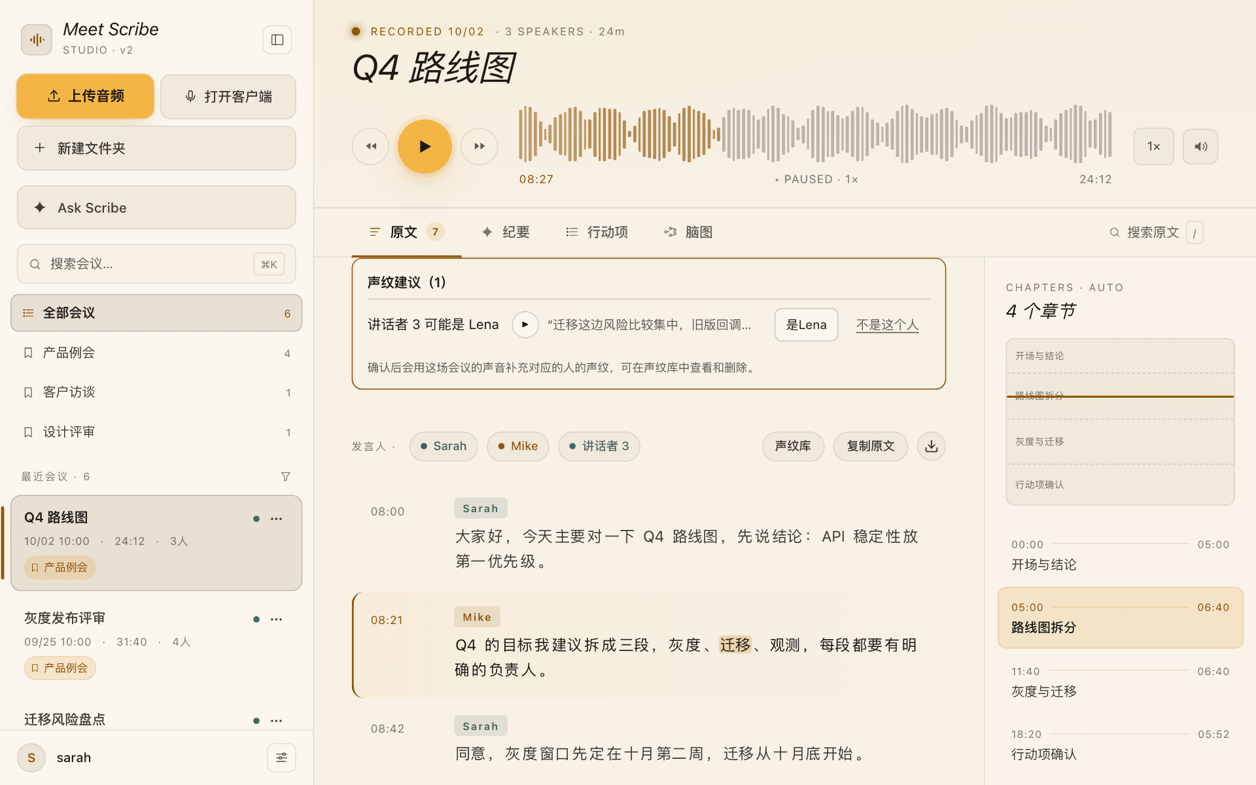1256x785 pixels.
Task: Fast-forward the audio playback
Action: point(480,147)
